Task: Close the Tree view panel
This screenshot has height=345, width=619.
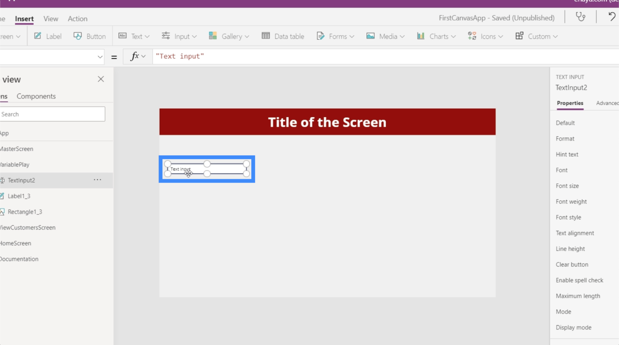Action: (101, 79)
